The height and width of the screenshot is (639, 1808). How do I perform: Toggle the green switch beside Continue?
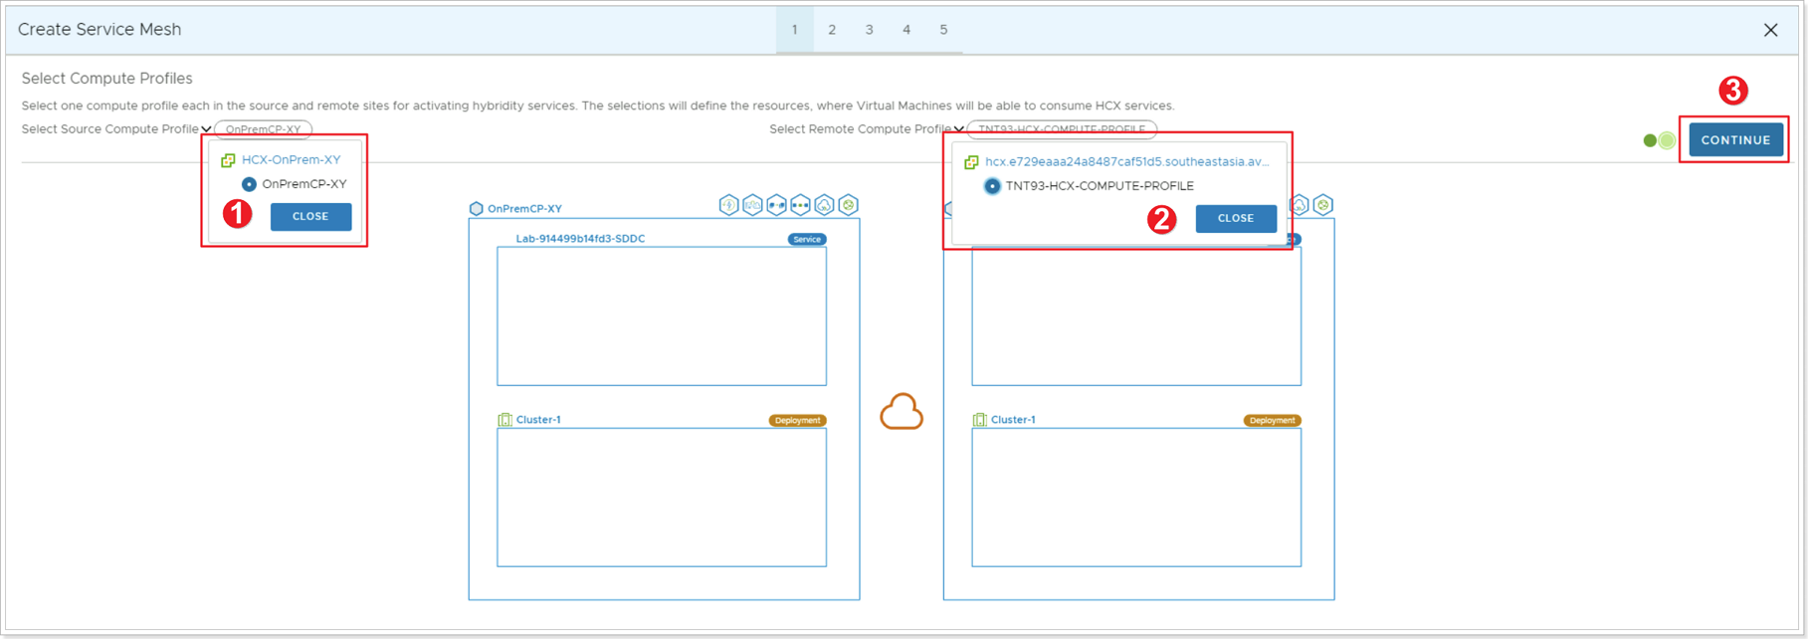pos(1659,140)
